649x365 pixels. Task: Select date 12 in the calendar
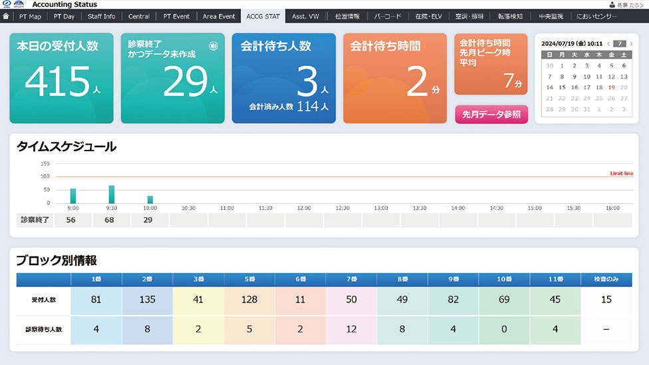[x=611, y=77]
